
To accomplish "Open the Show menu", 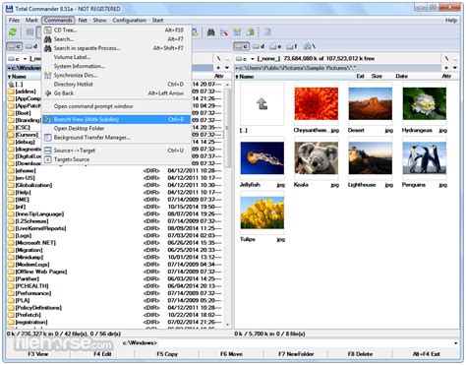I will click(x=99, y=21).
